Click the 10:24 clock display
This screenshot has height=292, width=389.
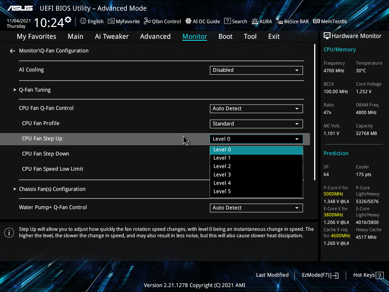[49, 23]
